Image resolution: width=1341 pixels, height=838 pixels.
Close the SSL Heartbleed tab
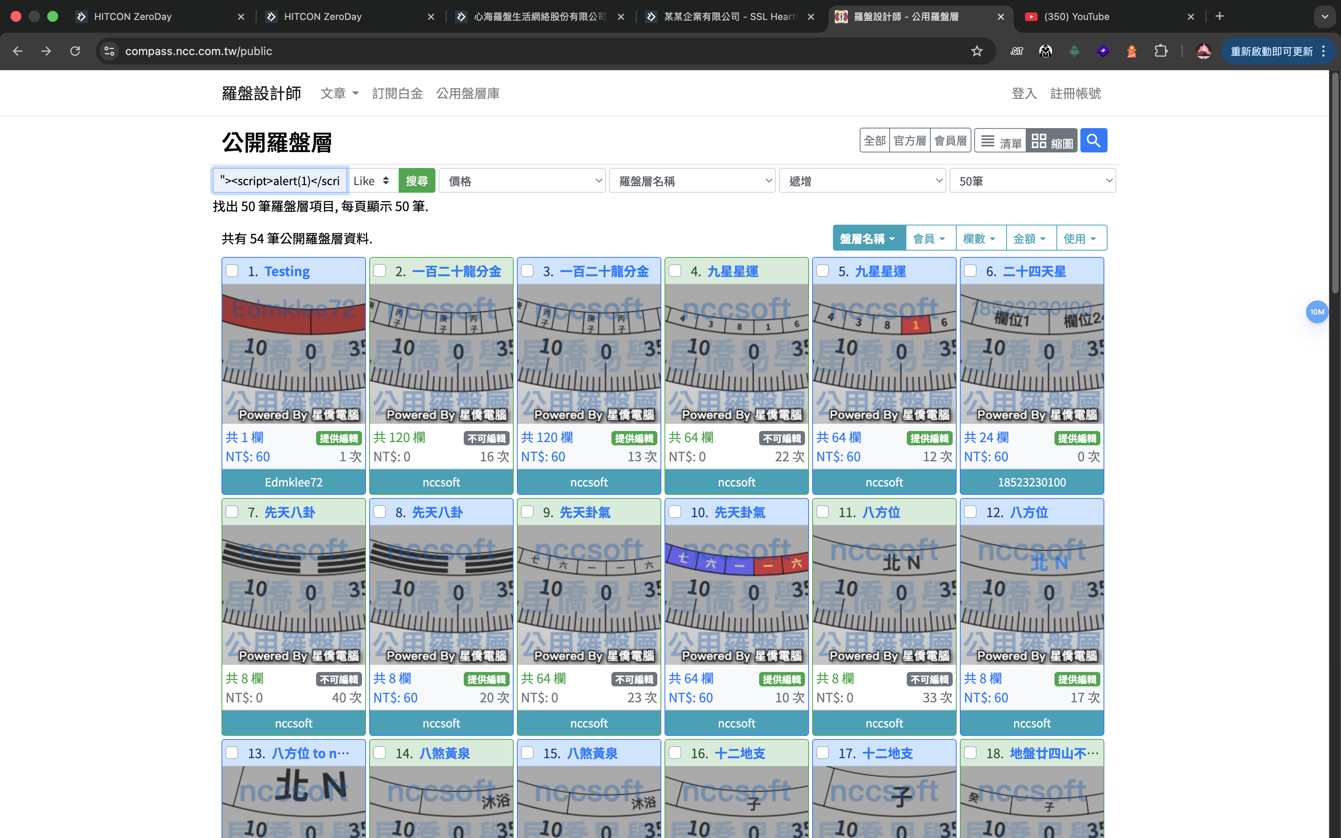811,17
